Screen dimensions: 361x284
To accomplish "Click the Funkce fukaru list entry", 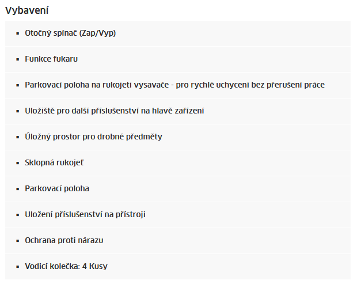I will pos(178,59).
